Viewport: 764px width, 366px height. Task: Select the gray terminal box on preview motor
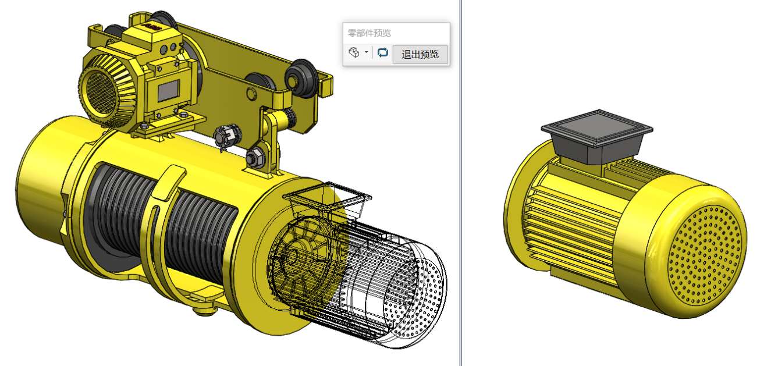click(x=595, y=136)
